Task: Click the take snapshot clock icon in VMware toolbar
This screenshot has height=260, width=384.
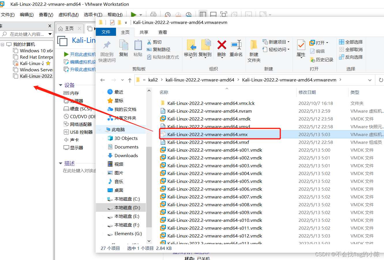Action: pyautogui.click(x=168, y=15)
